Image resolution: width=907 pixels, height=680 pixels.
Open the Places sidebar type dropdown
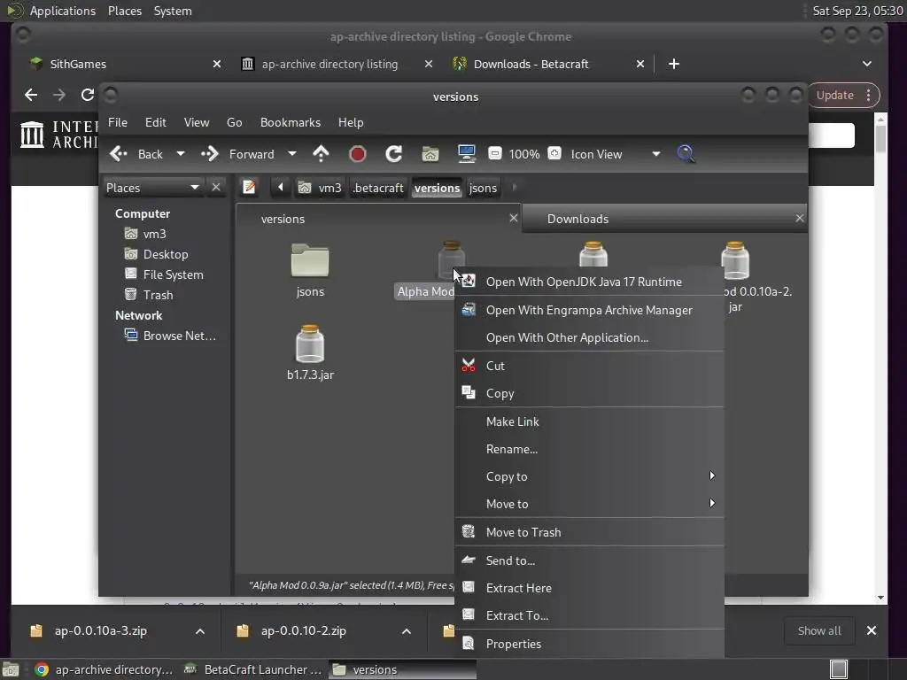coord(152,188)
